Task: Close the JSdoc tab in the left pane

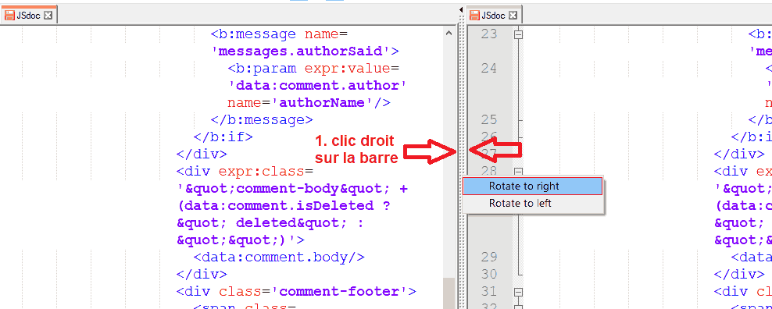Action: (48, 16)
